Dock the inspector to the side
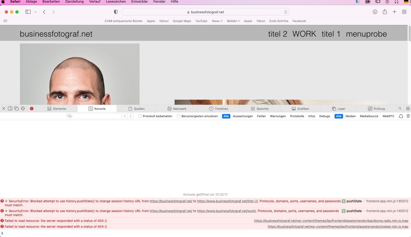 pos(10,108)
